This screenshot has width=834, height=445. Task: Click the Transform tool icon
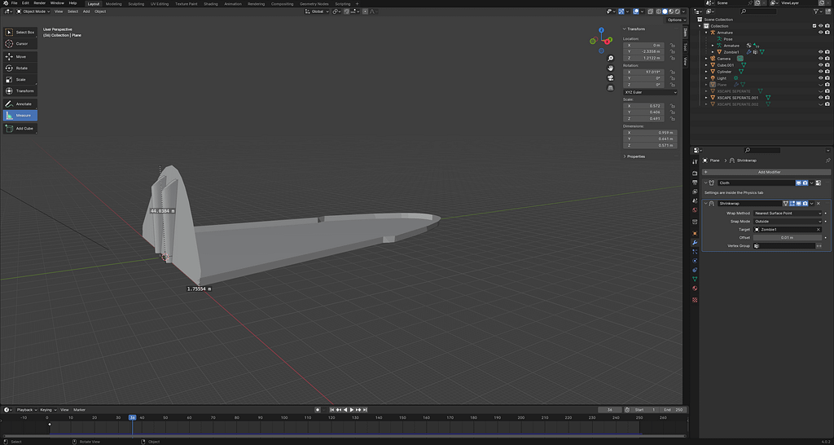[9, 90]
